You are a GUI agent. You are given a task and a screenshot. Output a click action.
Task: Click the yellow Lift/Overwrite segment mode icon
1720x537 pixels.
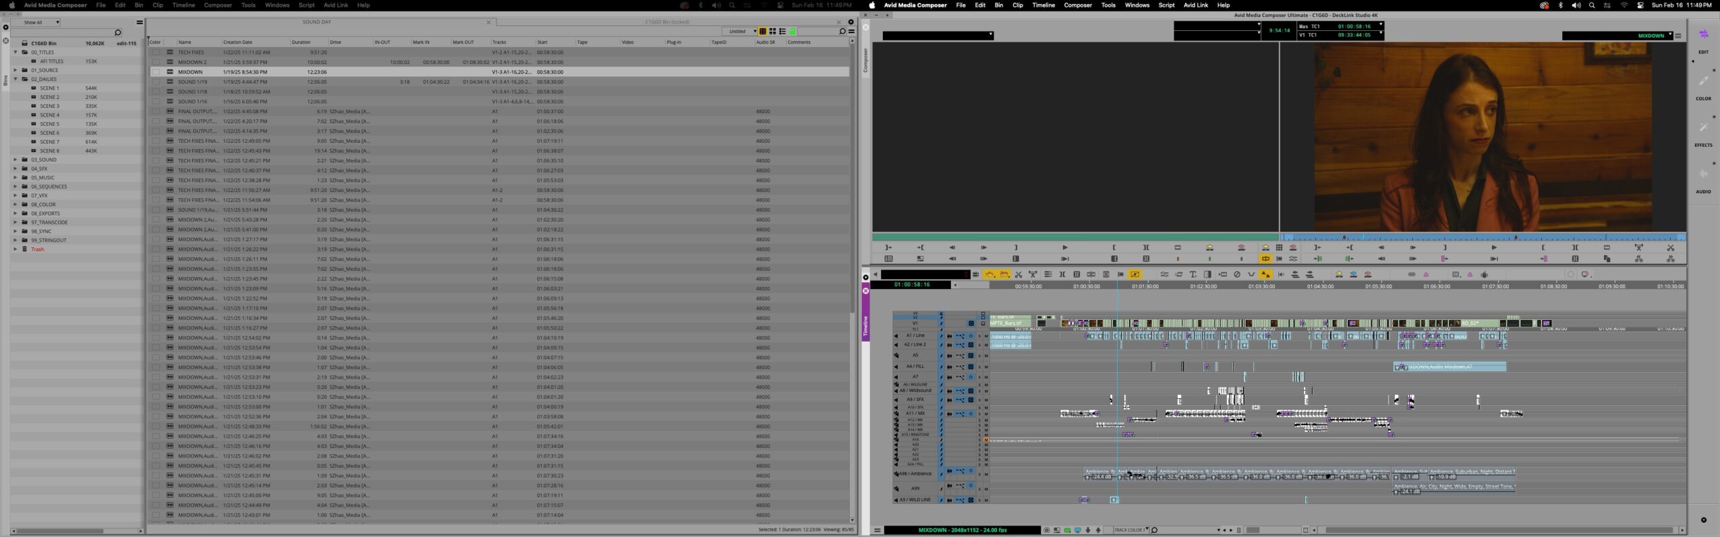(990, 275)
